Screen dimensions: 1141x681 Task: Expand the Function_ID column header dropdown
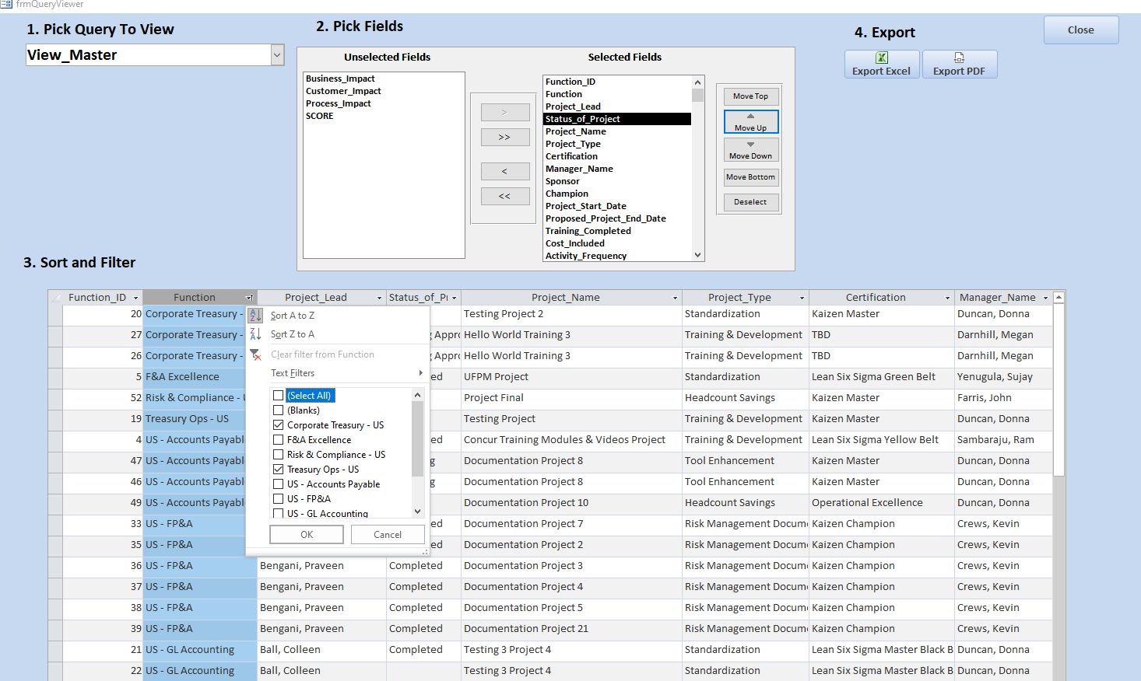pos(135,298)
